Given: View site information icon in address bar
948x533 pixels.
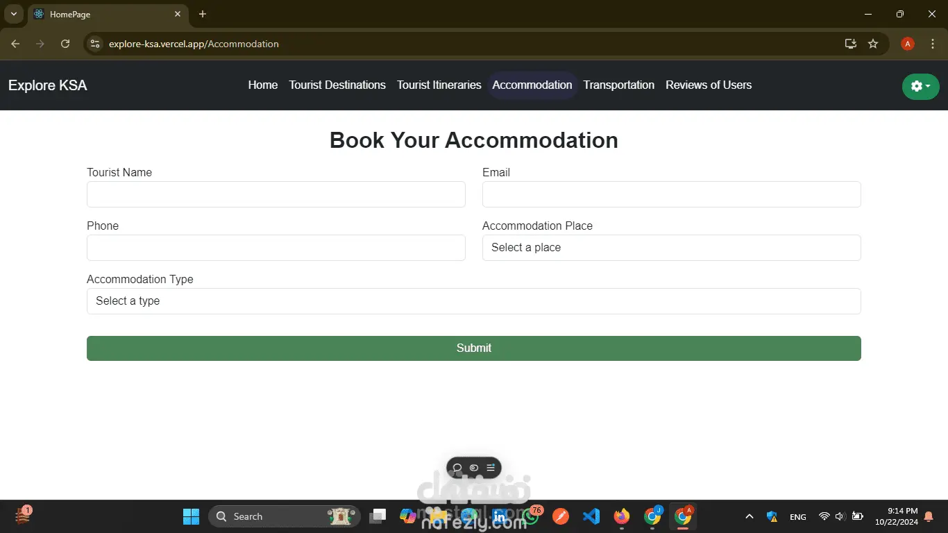Looking at the screenshot, I should click(96, 44).
